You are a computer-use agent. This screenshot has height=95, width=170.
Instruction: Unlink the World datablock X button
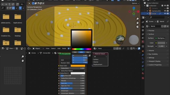tap(168, 26)
